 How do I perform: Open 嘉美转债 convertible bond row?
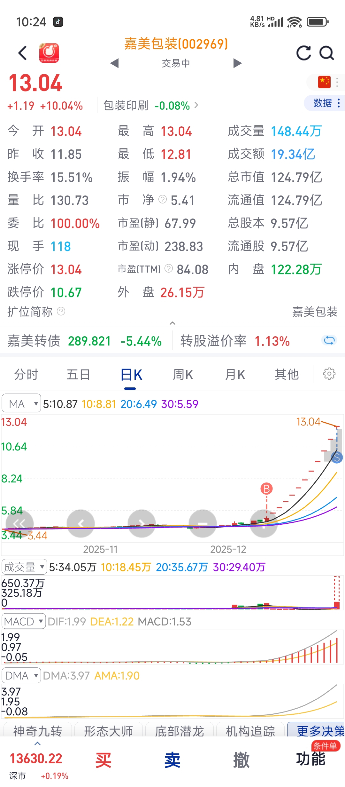(x=85, y=341)
